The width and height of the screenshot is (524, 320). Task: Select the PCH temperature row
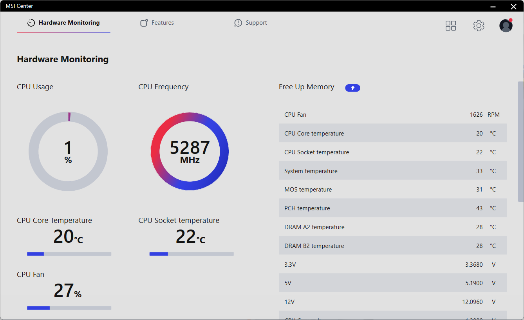(x=393, y=208)
